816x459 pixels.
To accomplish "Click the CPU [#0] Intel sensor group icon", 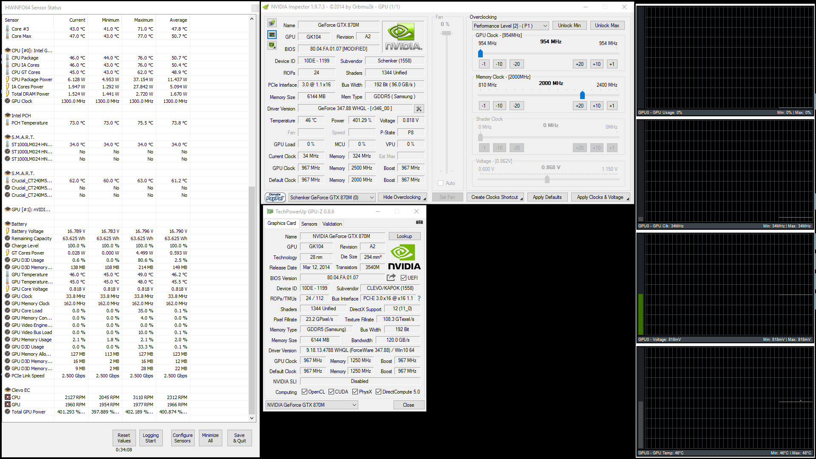I will [8, 51].
